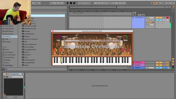This screenshot has width=176, height=99.
Task: Open Samples category in browser
Action: pos(8,42)
